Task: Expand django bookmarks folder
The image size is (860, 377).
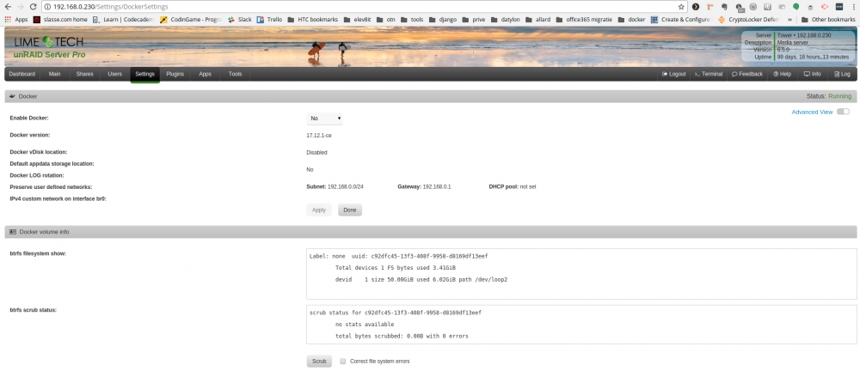Action: click(443, 19)
